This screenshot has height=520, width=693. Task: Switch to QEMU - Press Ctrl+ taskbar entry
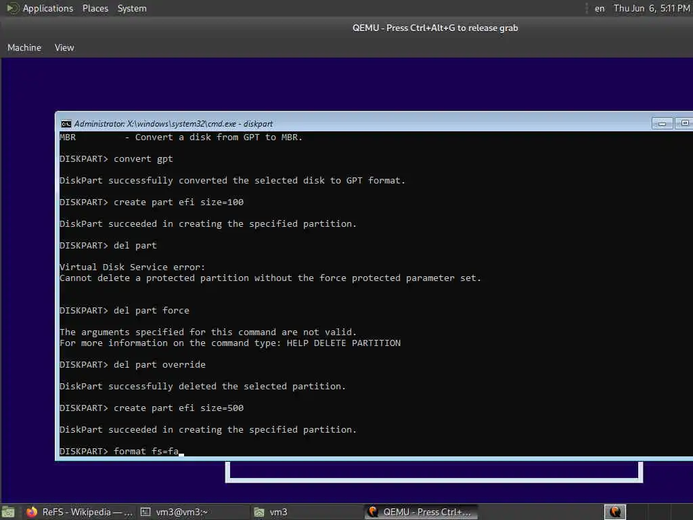pyautogui.click(x=421, y=512)
